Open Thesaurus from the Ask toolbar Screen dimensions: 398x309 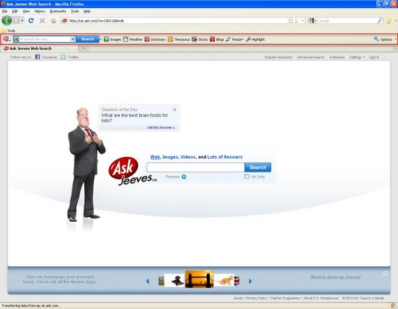pos(179,39)
